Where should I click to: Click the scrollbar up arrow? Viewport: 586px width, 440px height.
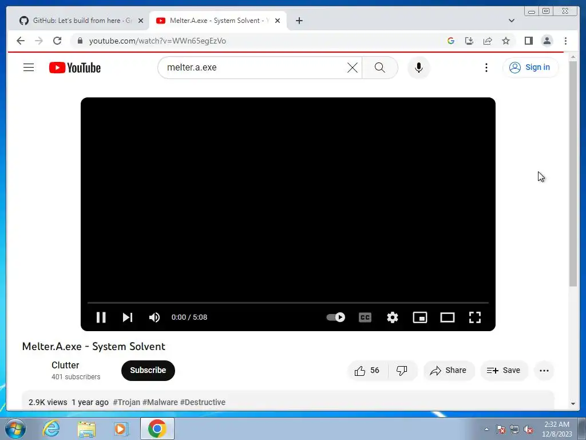(573, 57)
